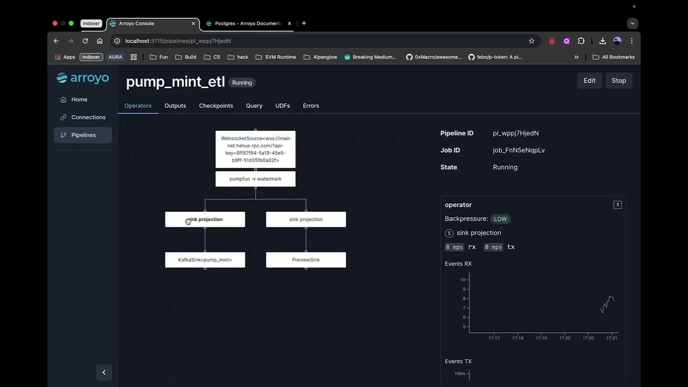Go back in browser history

point(56,41)
